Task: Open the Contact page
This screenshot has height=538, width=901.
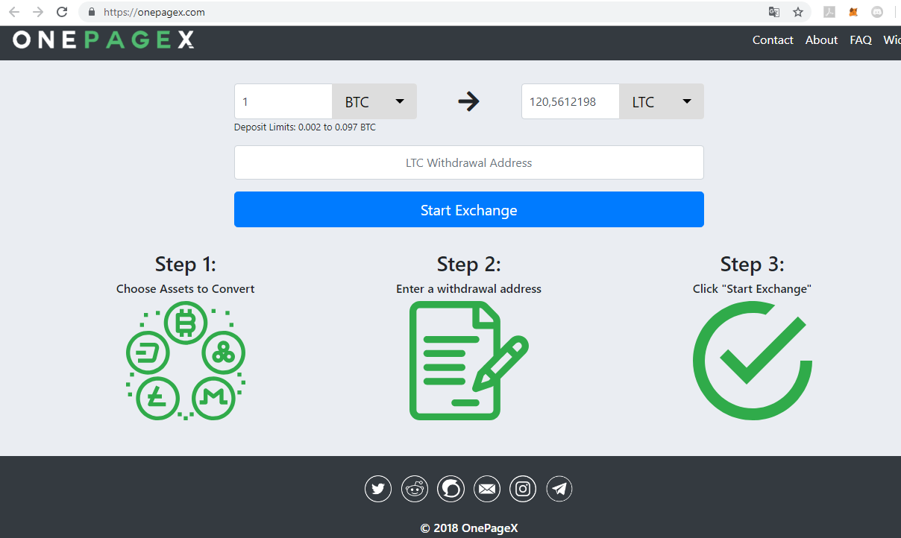Action: point(773,40)
